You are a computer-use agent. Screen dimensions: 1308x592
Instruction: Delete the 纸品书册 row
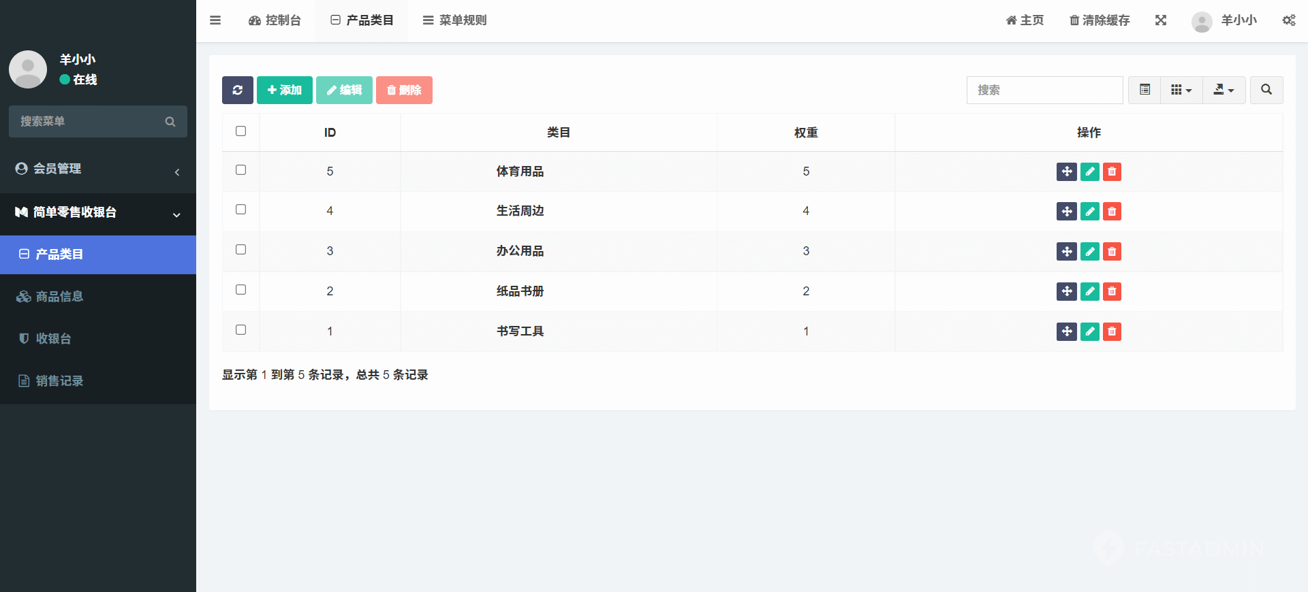(1112, 291)
